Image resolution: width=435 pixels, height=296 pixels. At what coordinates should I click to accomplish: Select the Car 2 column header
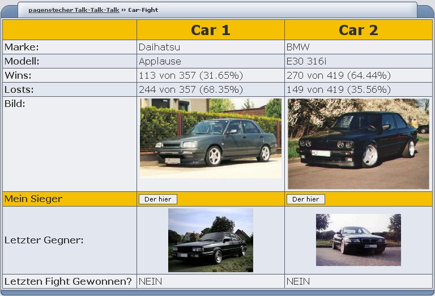click(359, 30)
